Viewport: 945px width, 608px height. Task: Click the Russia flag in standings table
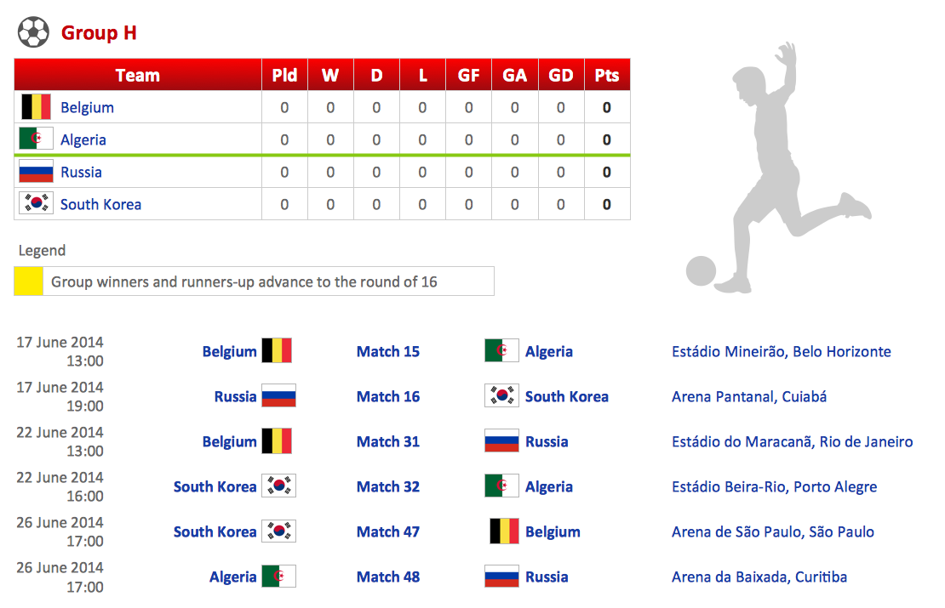37,172
